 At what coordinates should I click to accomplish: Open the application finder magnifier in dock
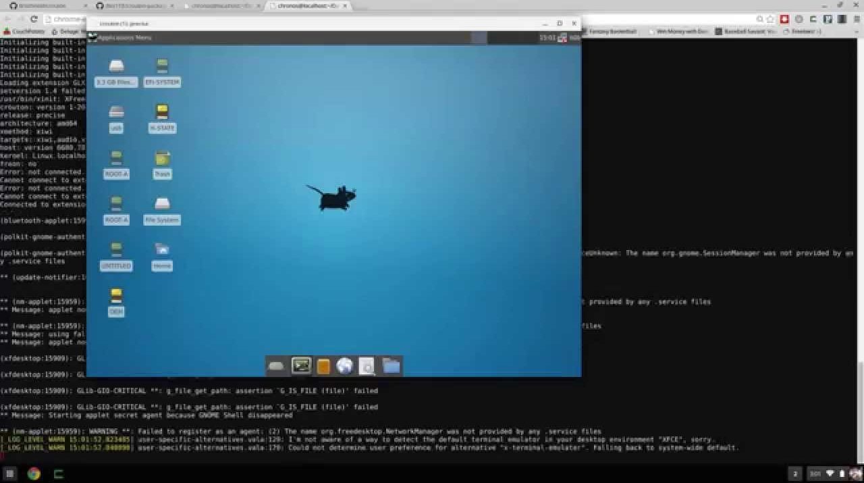pos(367,365)
